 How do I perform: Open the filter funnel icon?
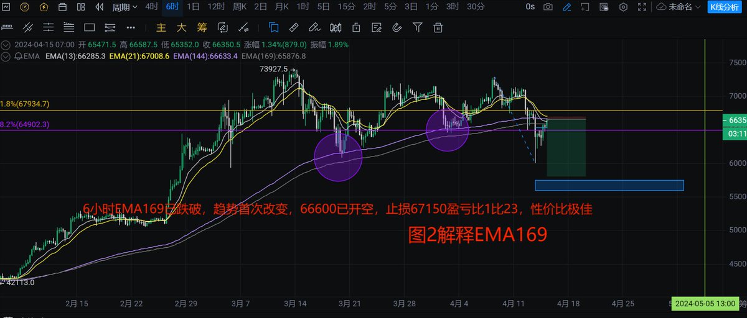point(418,28)
